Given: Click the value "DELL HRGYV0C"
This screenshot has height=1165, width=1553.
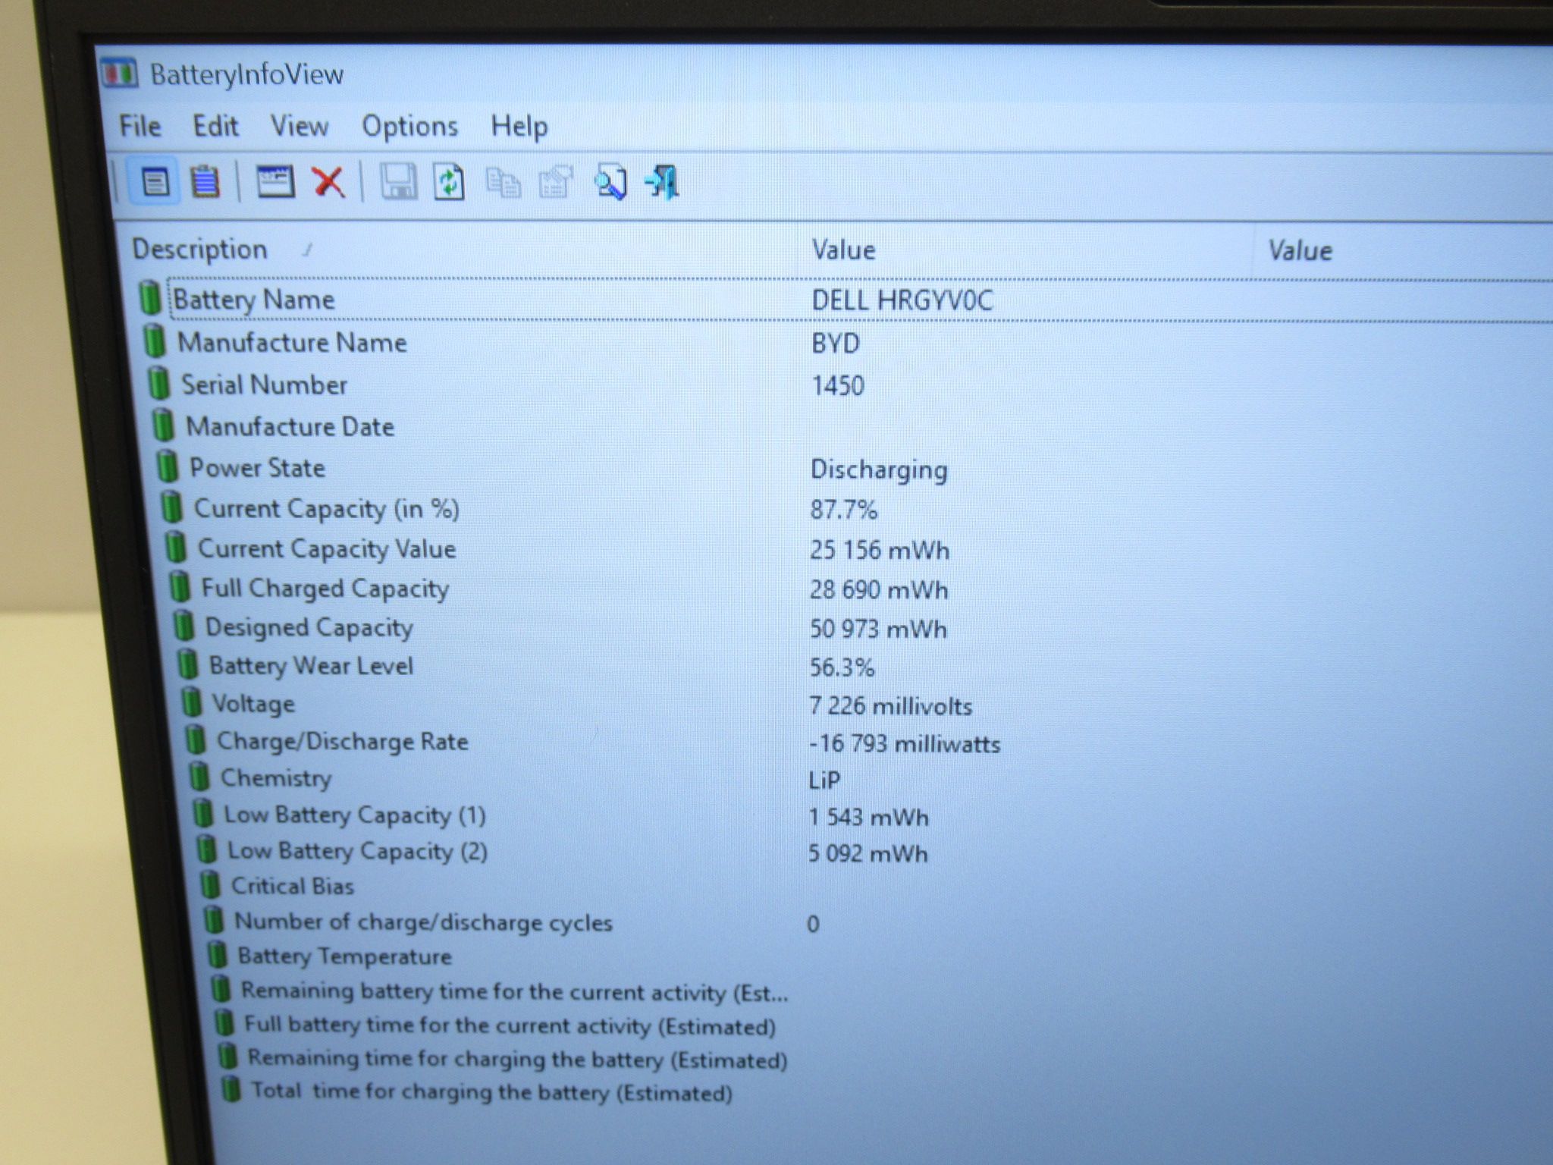Looking at the screenshot, I should 902,300.
